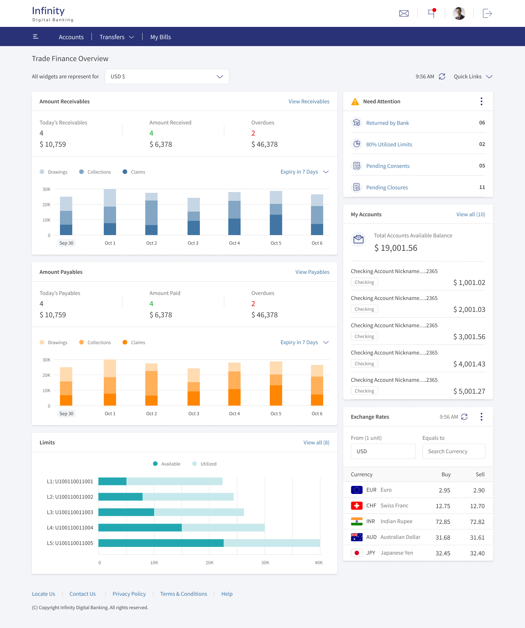Click the Euro flag icon
The height and width of the screenshot is (628, 525).
357,490
